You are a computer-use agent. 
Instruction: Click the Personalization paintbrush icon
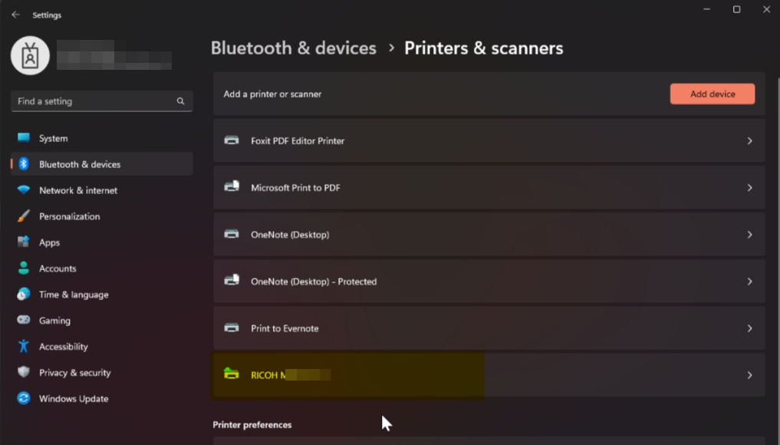point(24,216)
